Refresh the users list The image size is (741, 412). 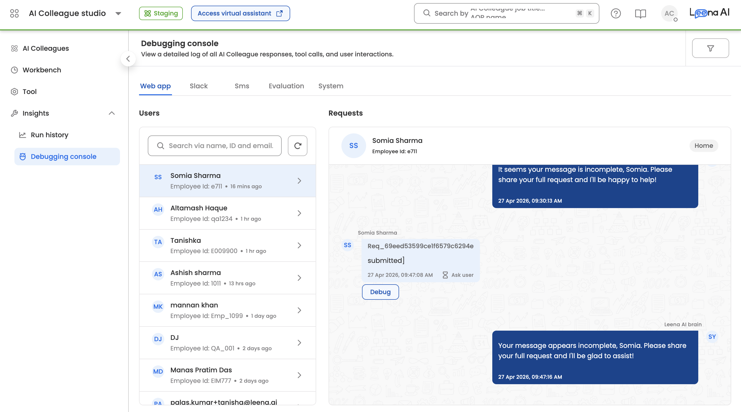click(x=297, y=146)
